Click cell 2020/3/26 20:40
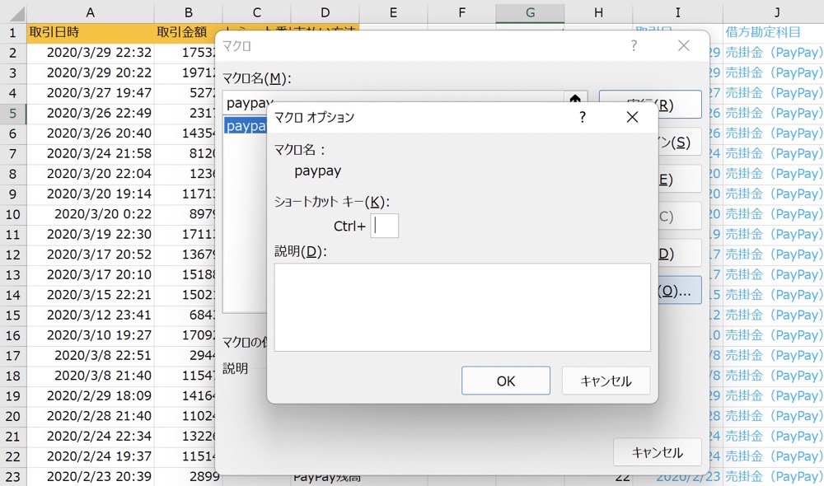This screenshot has height=486, width=824. point(91,133)
